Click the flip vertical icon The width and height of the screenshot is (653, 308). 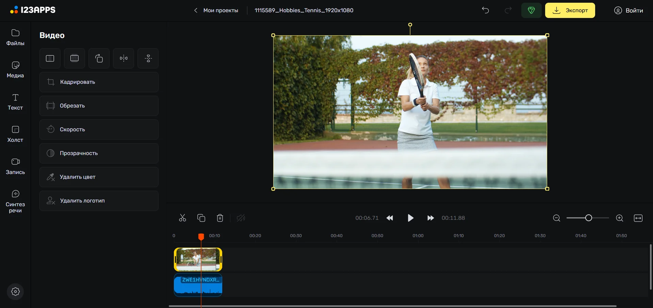148,58
